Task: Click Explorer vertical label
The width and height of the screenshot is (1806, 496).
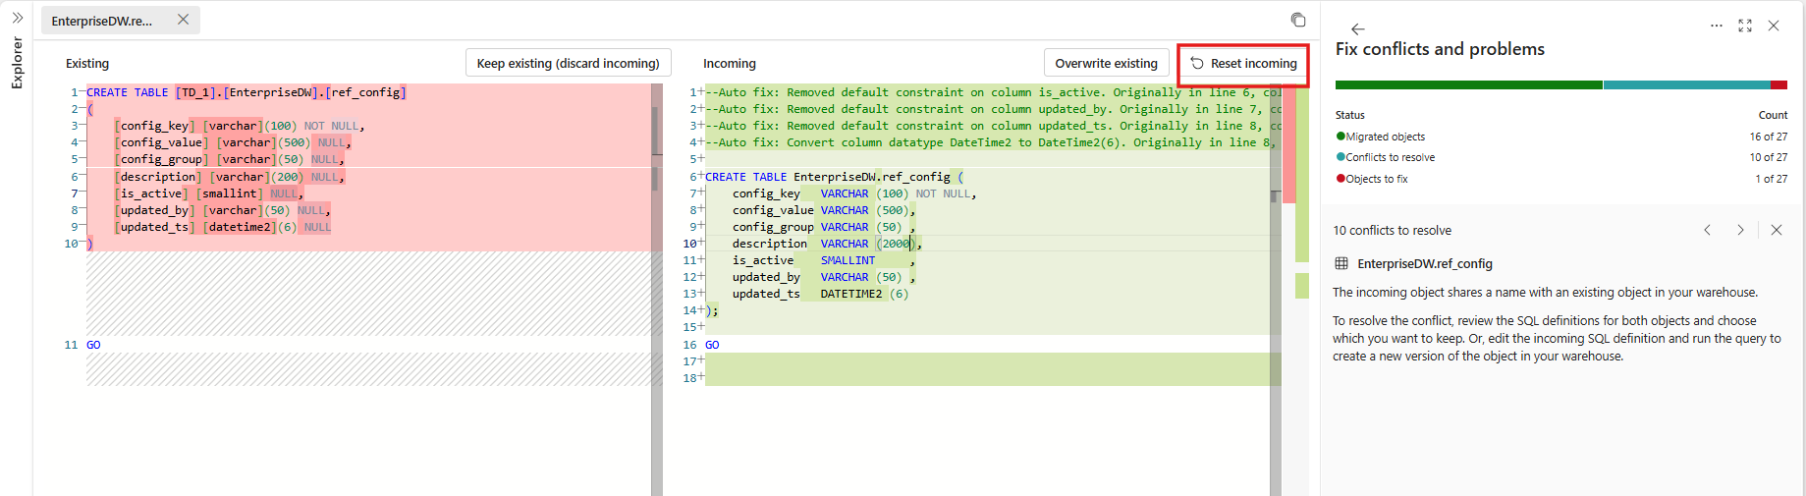Action: click(17, 63)
